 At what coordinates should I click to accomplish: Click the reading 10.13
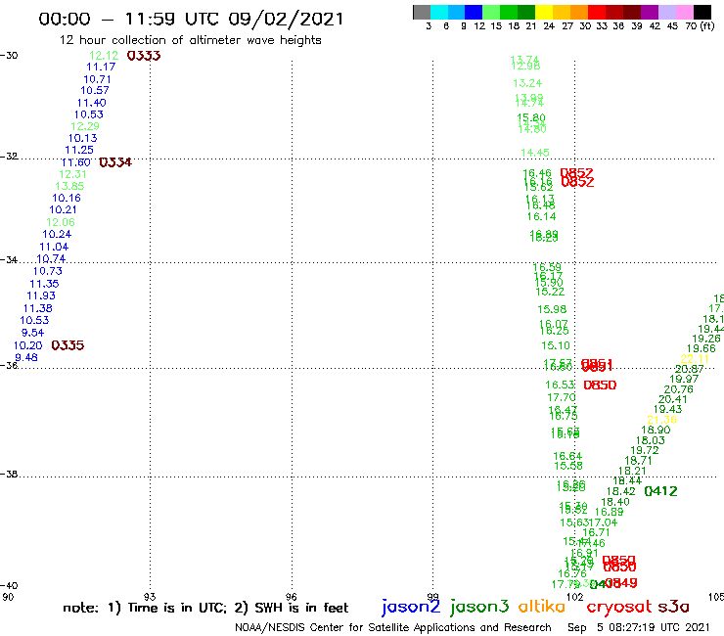coord(82,138)
